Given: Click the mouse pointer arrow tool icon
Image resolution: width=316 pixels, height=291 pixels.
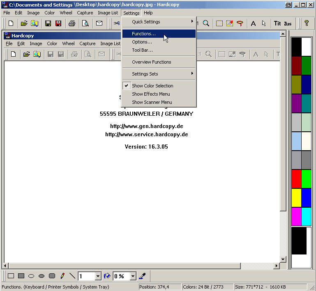Looking at the screenshot, I should tap(264, 23).
